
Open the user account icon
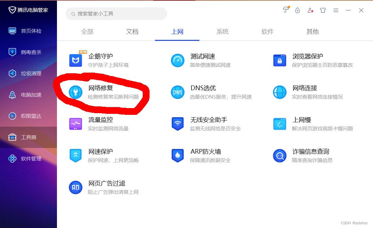pos(310,10)
